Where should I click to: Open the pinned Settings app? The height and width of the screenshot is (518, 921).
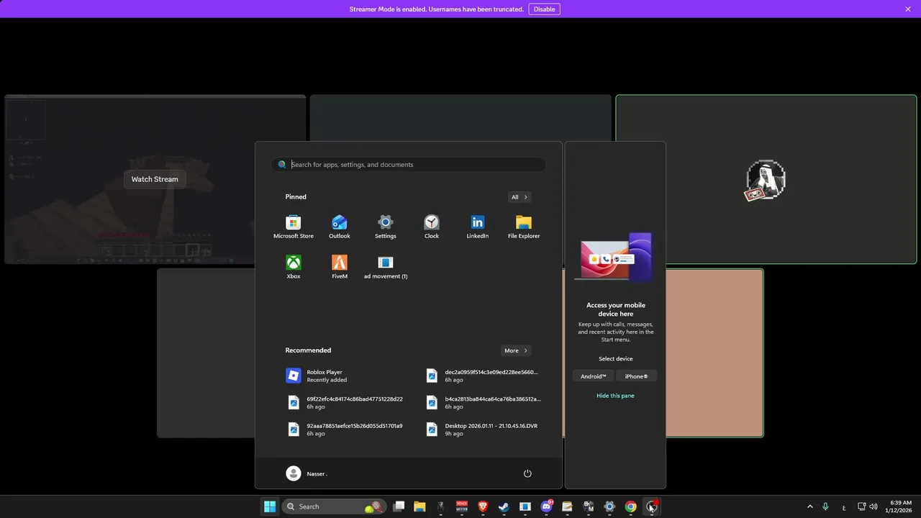coord(386,227)
